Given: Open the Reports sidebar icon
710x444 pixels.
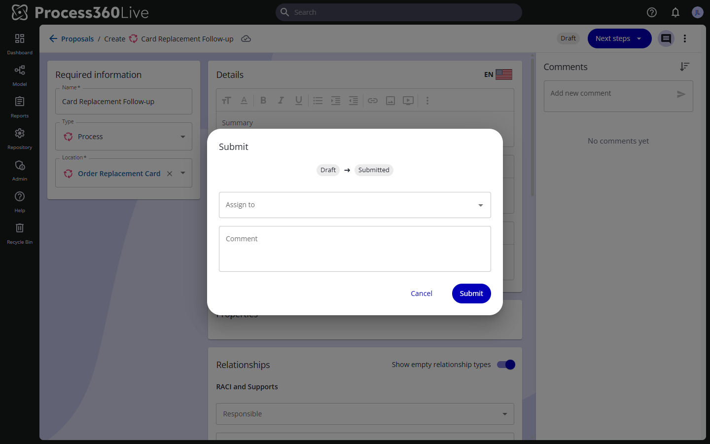Looking at the screenshot, I should pyautogui.click(x=20, y=107).
